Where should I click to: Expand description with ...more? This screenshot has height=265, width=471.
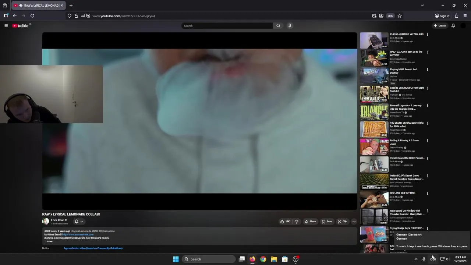click(49, 241)
